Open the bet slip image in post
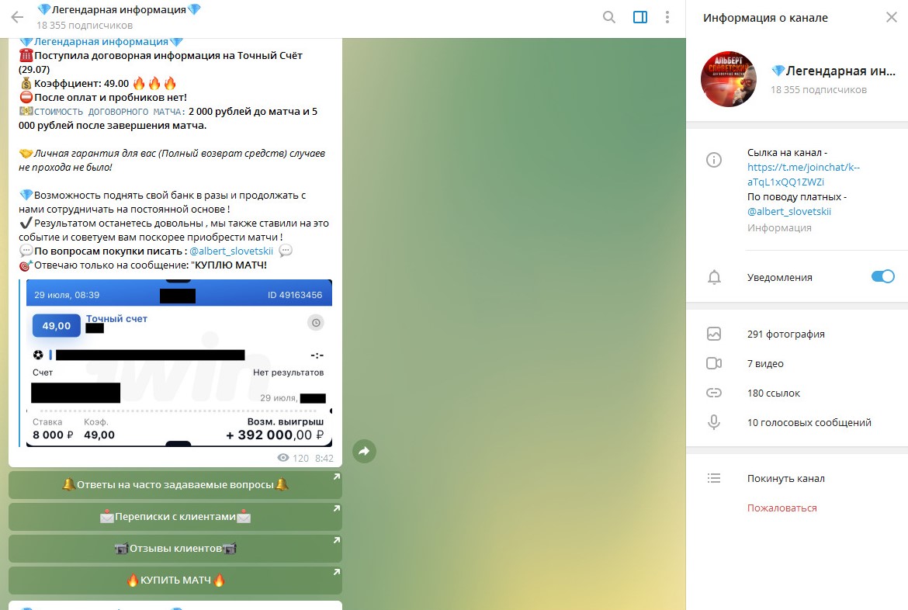Image resolution: width=908 pixels, height=610 pixels. [x=179, y=363]
